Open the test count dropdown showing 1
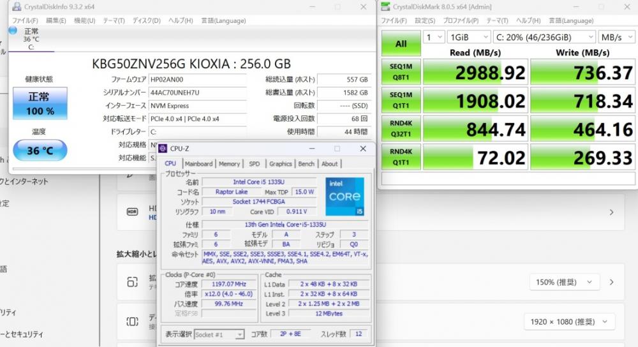Screen dimensions: 638x347 434,37
